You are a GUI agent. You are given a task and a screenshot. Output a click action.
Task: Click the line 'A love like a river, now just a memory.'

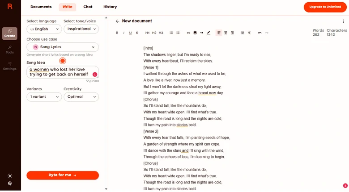coord(174,80)
